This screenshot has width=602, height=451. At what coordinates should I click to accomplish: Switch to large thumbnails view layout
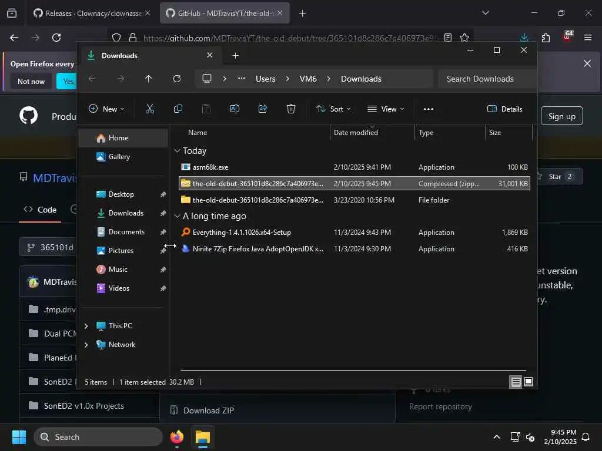[x=529, y=382]
